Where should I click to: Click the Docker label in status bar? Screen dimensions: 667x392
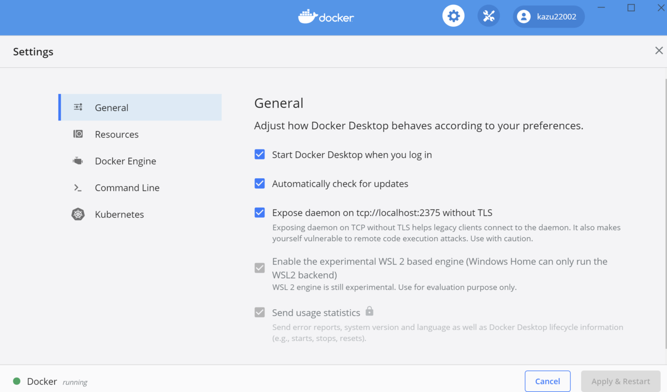click(42, 381)
